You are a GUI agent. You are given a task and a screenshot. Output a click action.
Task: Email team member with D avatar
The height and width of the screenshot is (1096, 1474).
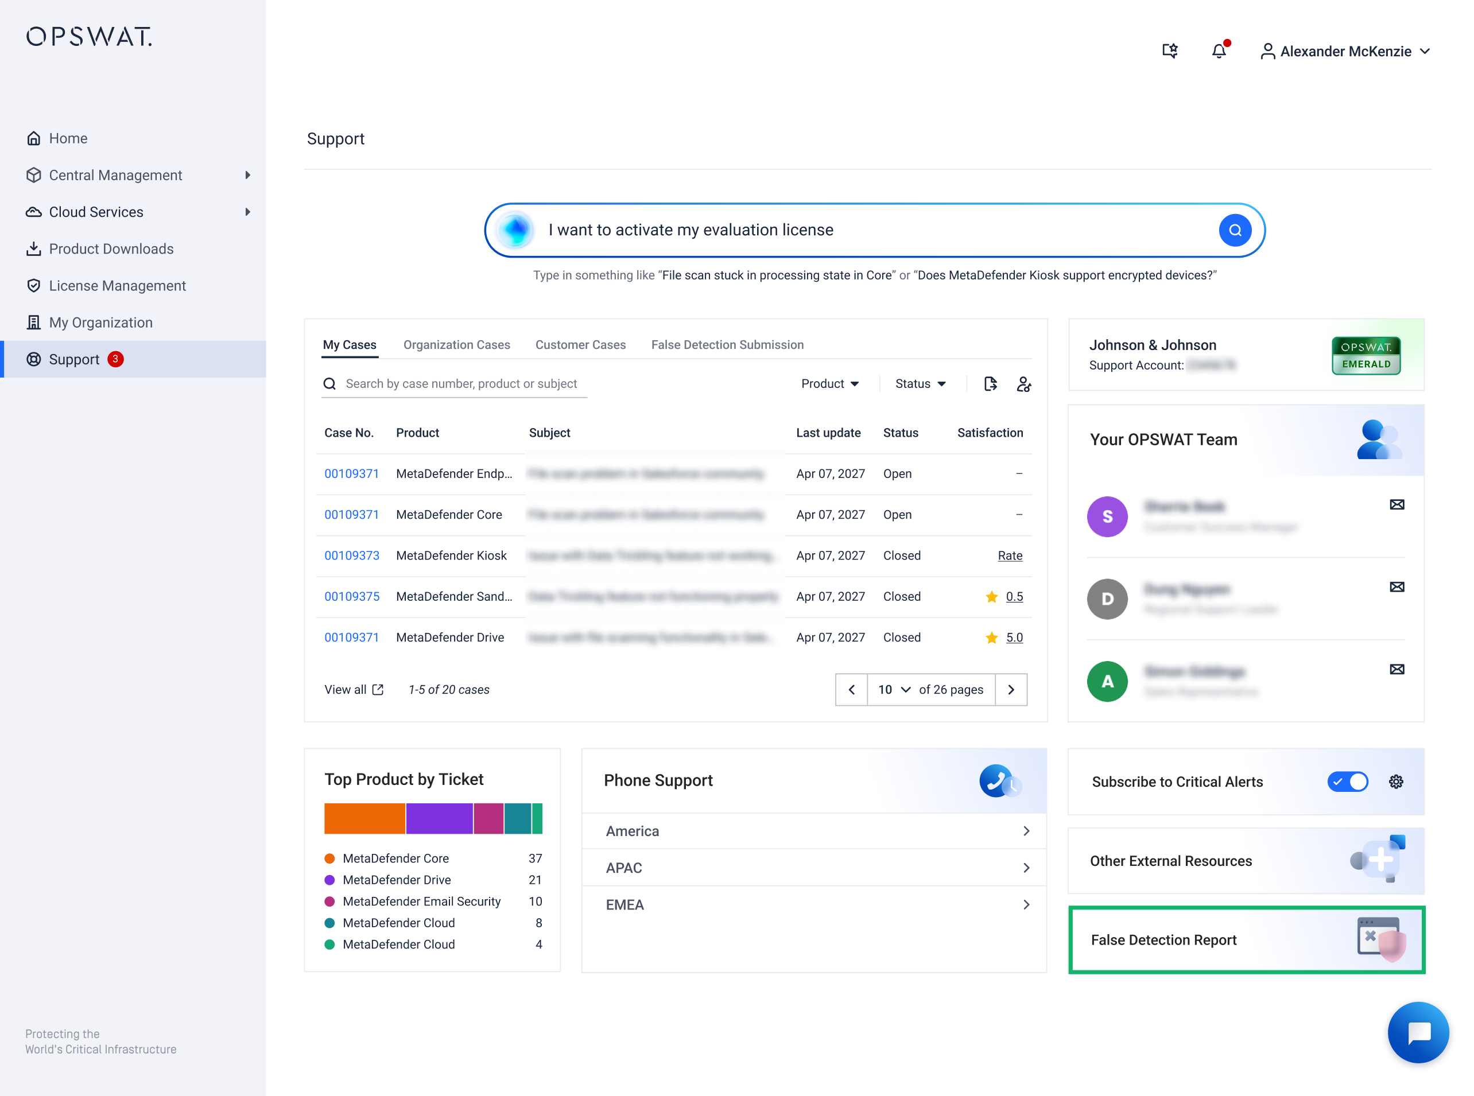click(x=1397, y=586)
